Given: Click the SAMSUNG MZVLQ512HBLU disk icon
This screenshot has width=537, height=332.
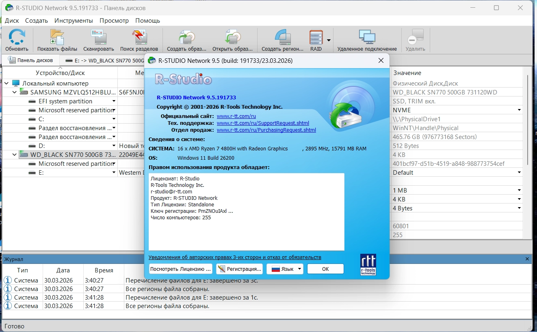Looking at the screenshot, I should (x=24, y=92).
